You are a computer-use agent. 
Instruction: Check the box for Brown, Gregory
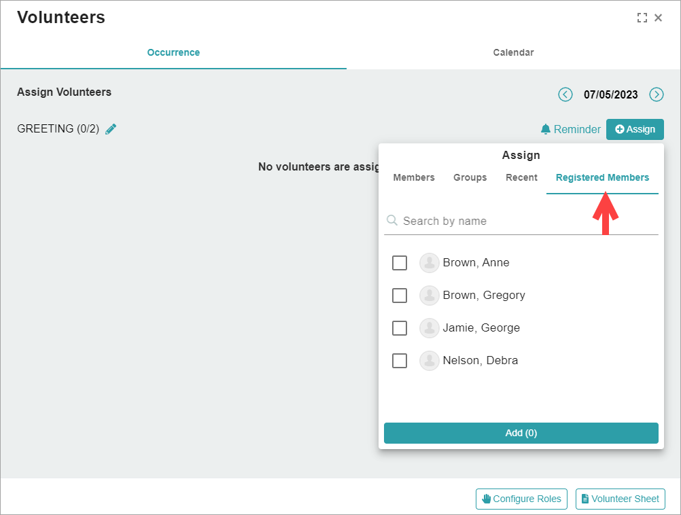tap(400, 296)
